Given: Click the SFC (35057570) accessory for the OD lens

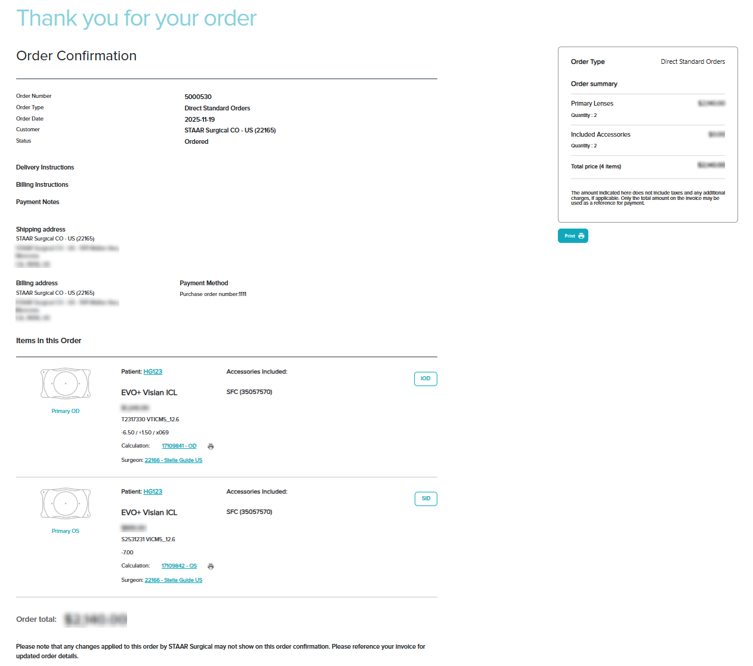Looking at the screenshot, I should [249, 392].
